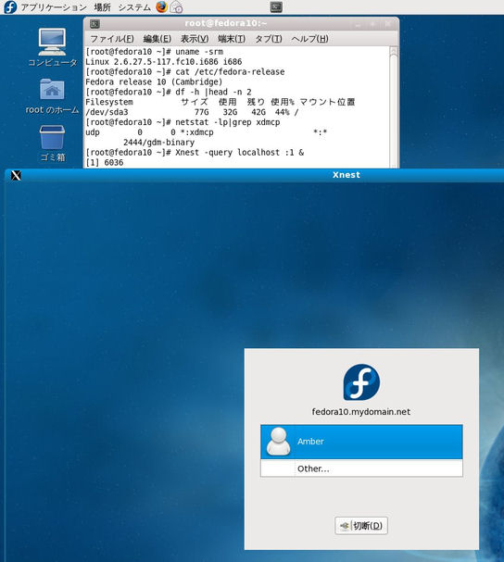Open the ファイル(F) terminal menu
Viewport: 504px width, 562px height.
pos(112,39)
